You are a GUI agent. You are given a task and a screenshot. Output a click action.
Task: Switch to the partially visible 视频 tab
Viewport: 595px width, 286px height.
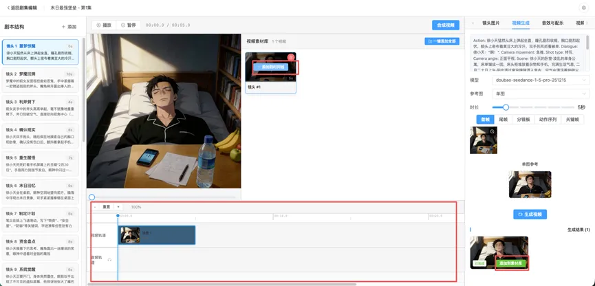point(580,23)
